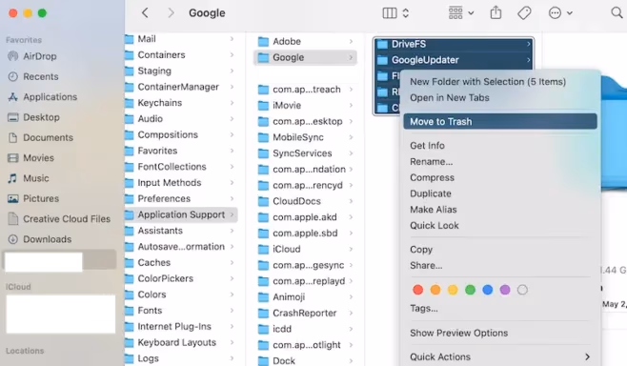Apply the orange tag color
This screenshot has height=366, width=627.
(x=435, y=290)
